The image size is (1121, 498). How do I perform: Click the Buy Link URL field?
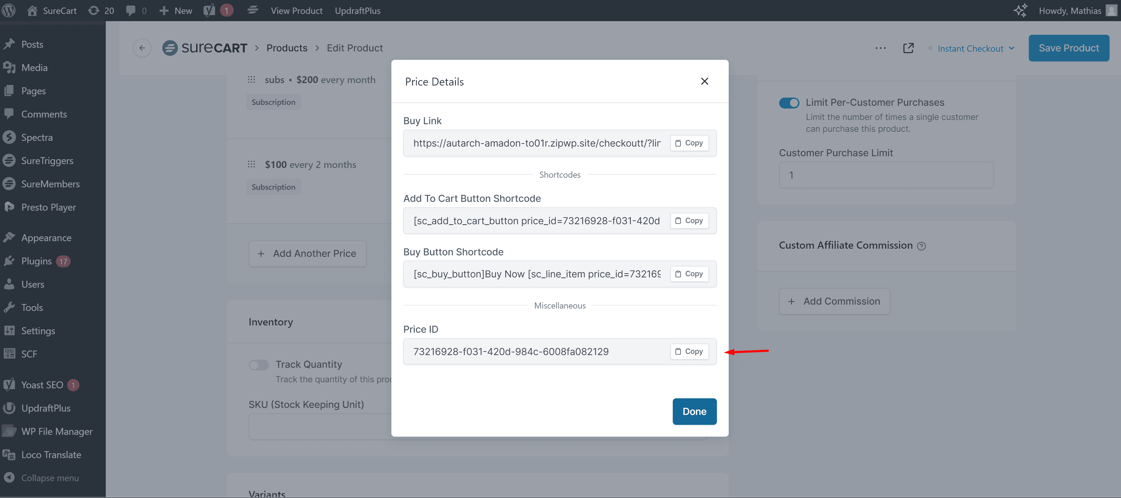click(536, 143)
